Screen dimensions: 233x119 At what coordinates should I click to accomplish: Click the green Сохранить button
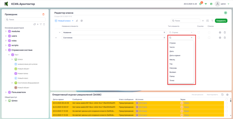221,21
